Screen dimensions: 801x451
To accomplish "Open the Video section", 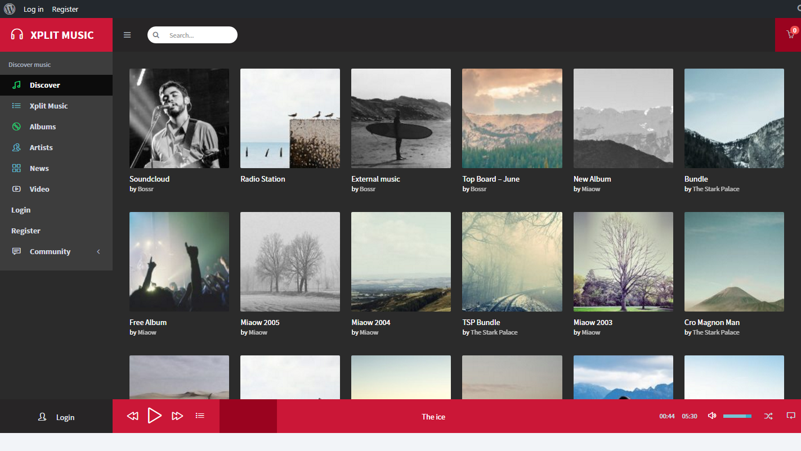I will tap(56, 189).
